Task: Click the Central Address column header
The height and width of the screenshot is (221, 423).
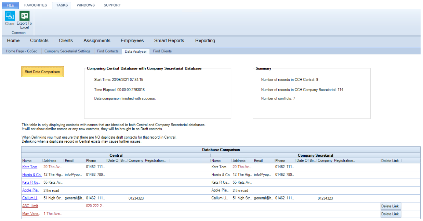Action: click(53, 161)
